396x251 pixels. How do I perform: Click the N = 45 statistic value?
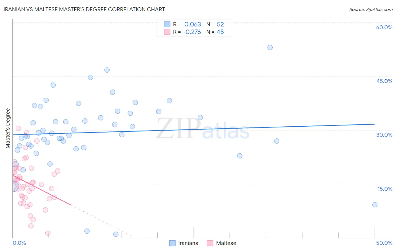[215, 32]
